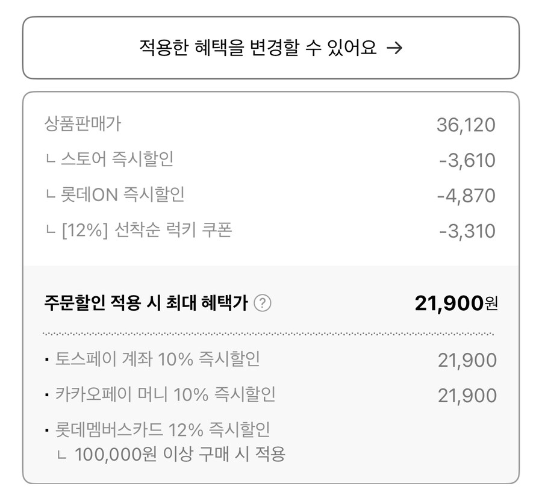Click the ㄴ indent marker beside 롯데ON 즉시할인
542x501 pixels.
(49, 194)
